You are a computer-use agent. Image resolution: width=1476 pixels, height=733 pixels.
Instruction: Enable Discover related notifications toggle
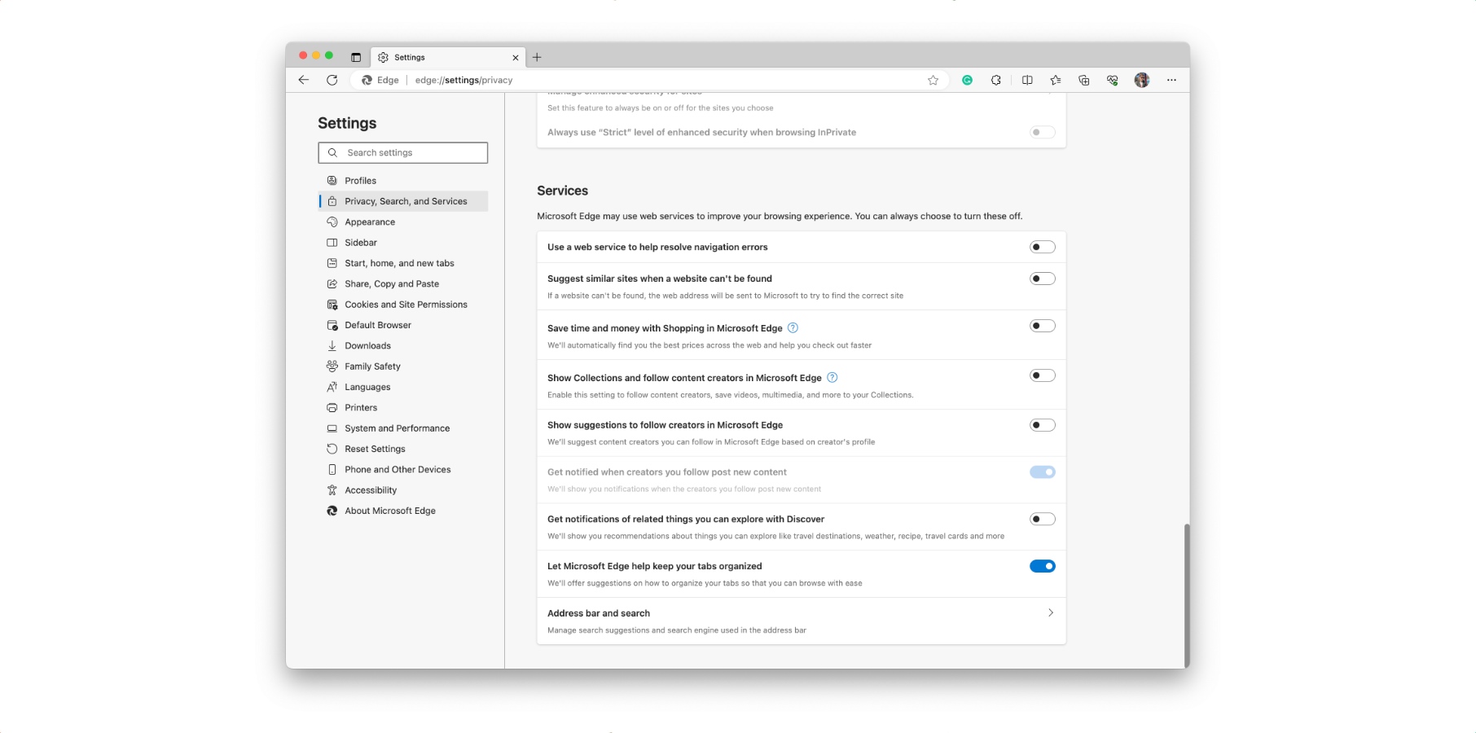point(1042,519)
